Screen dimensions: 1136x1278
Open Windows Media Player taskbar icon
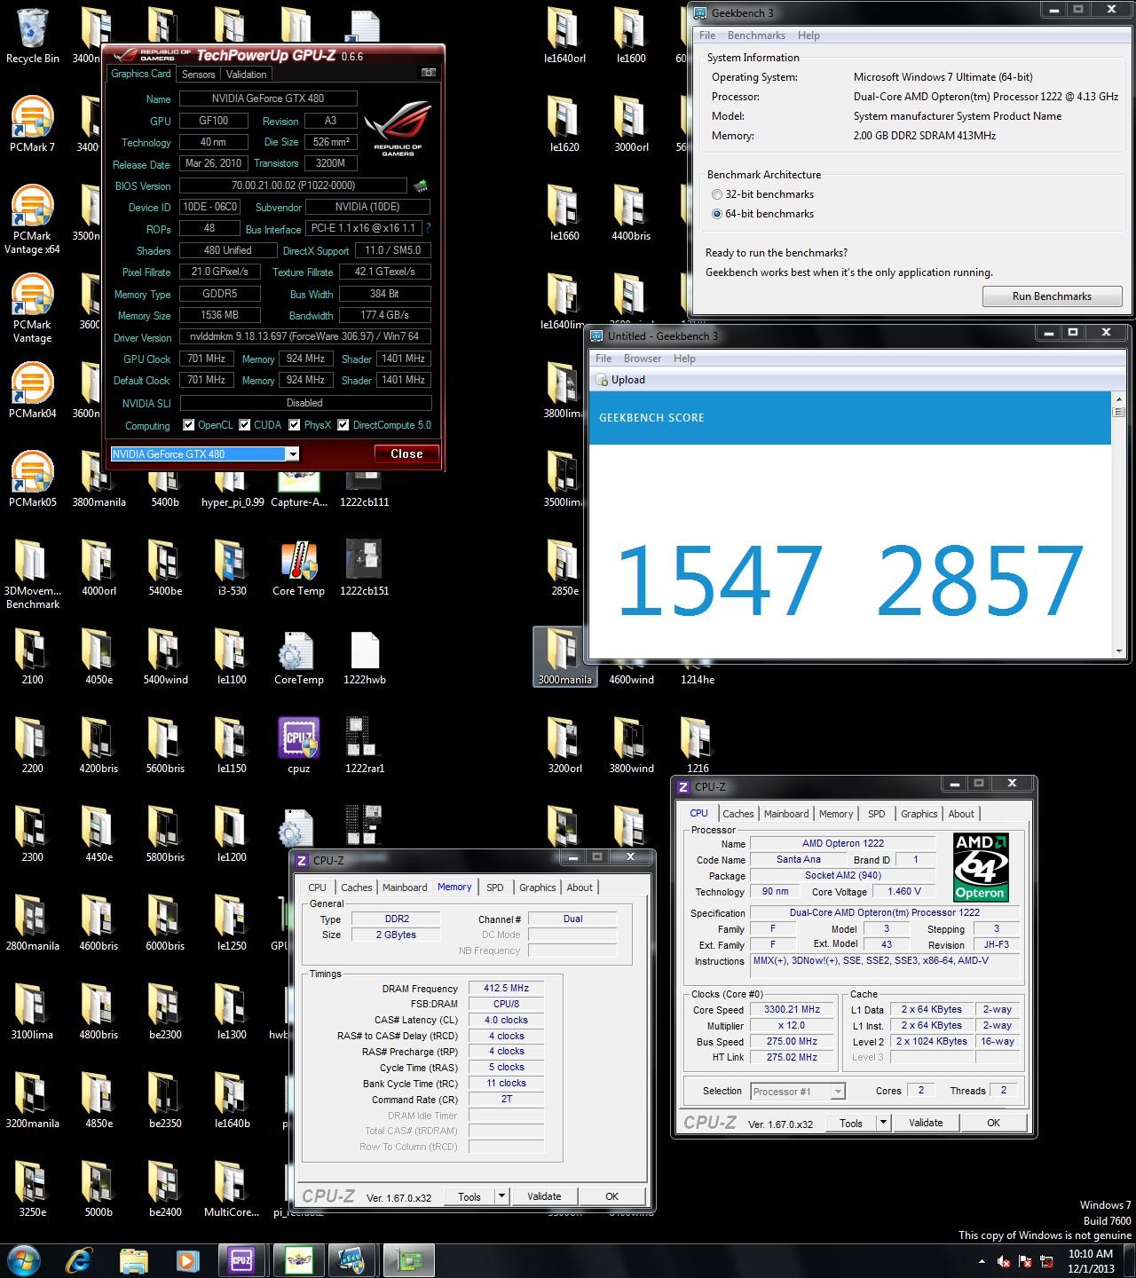[187, 1260]
